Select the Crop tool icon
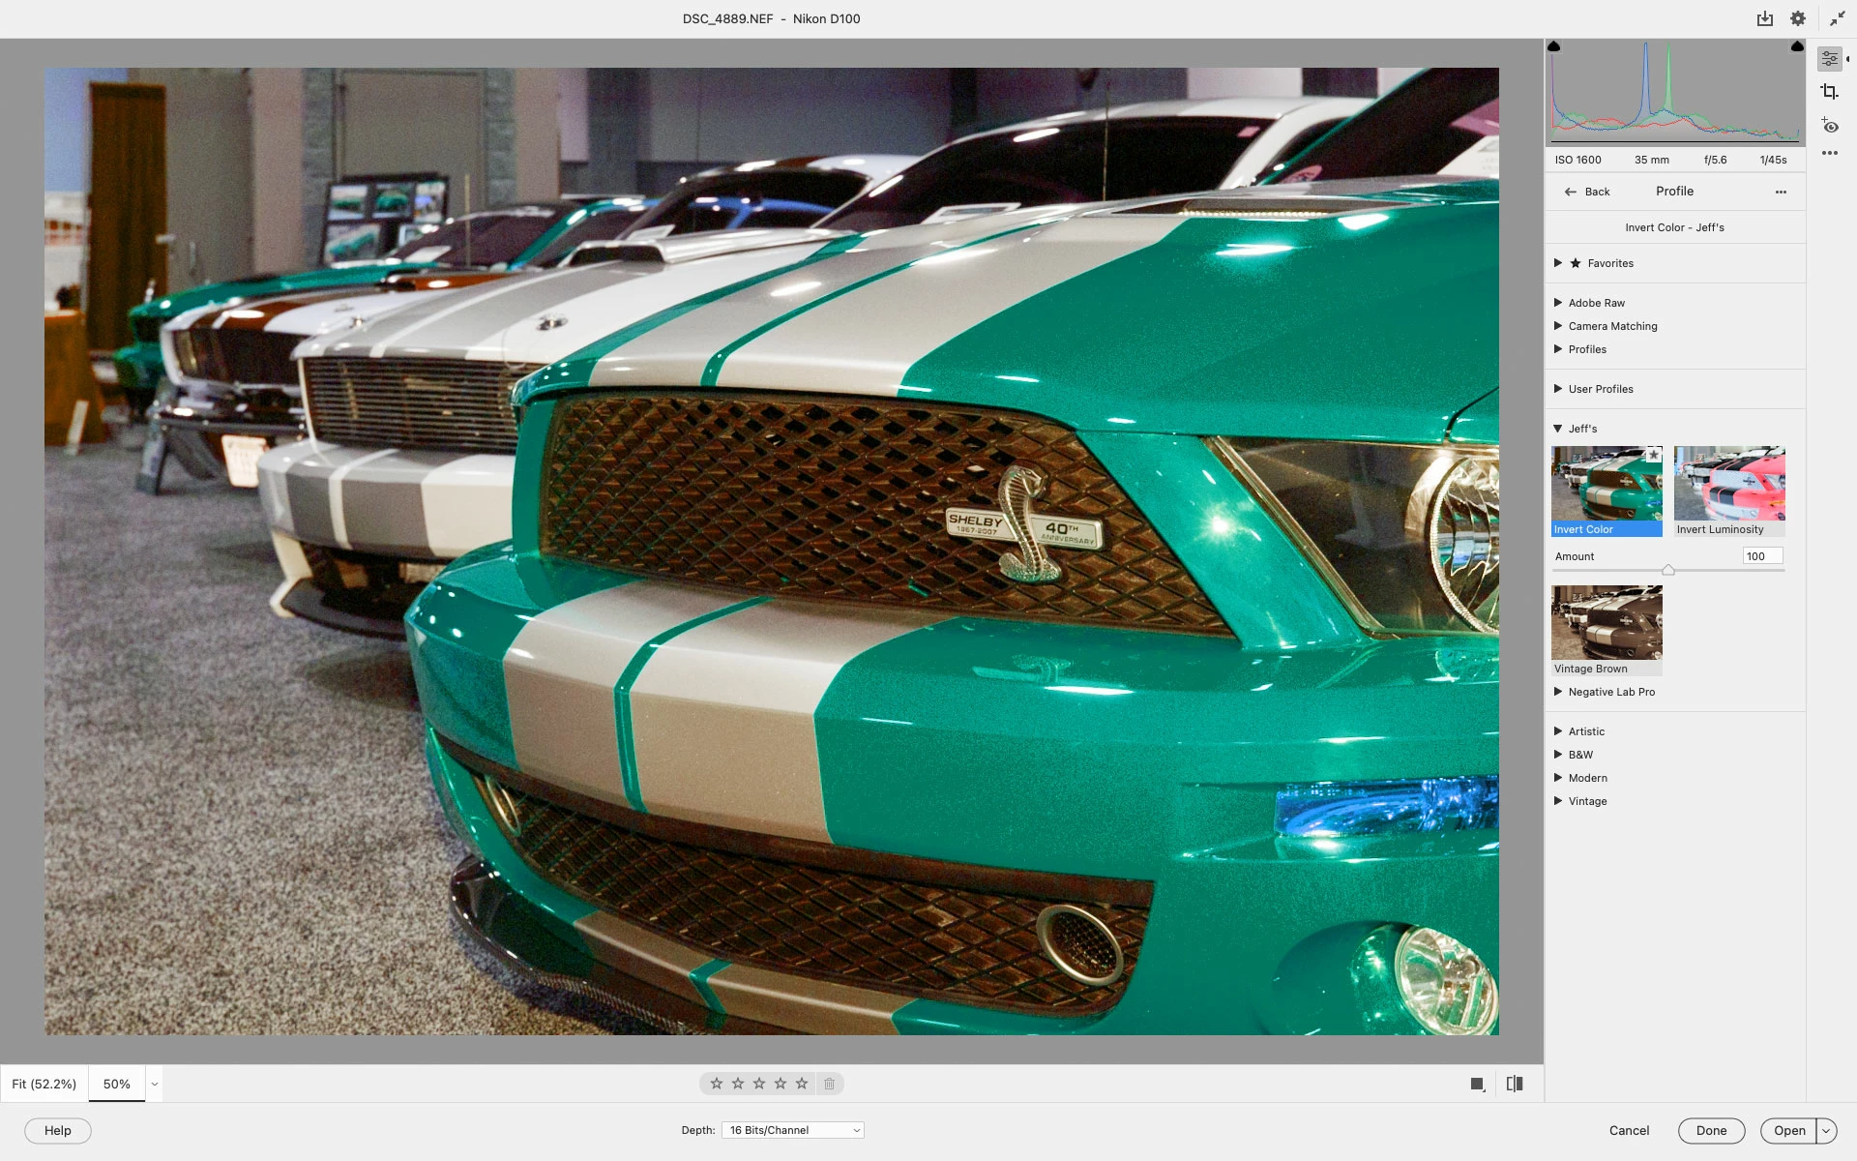This screenshot has height=1161, width=1857. [1829, 92]
